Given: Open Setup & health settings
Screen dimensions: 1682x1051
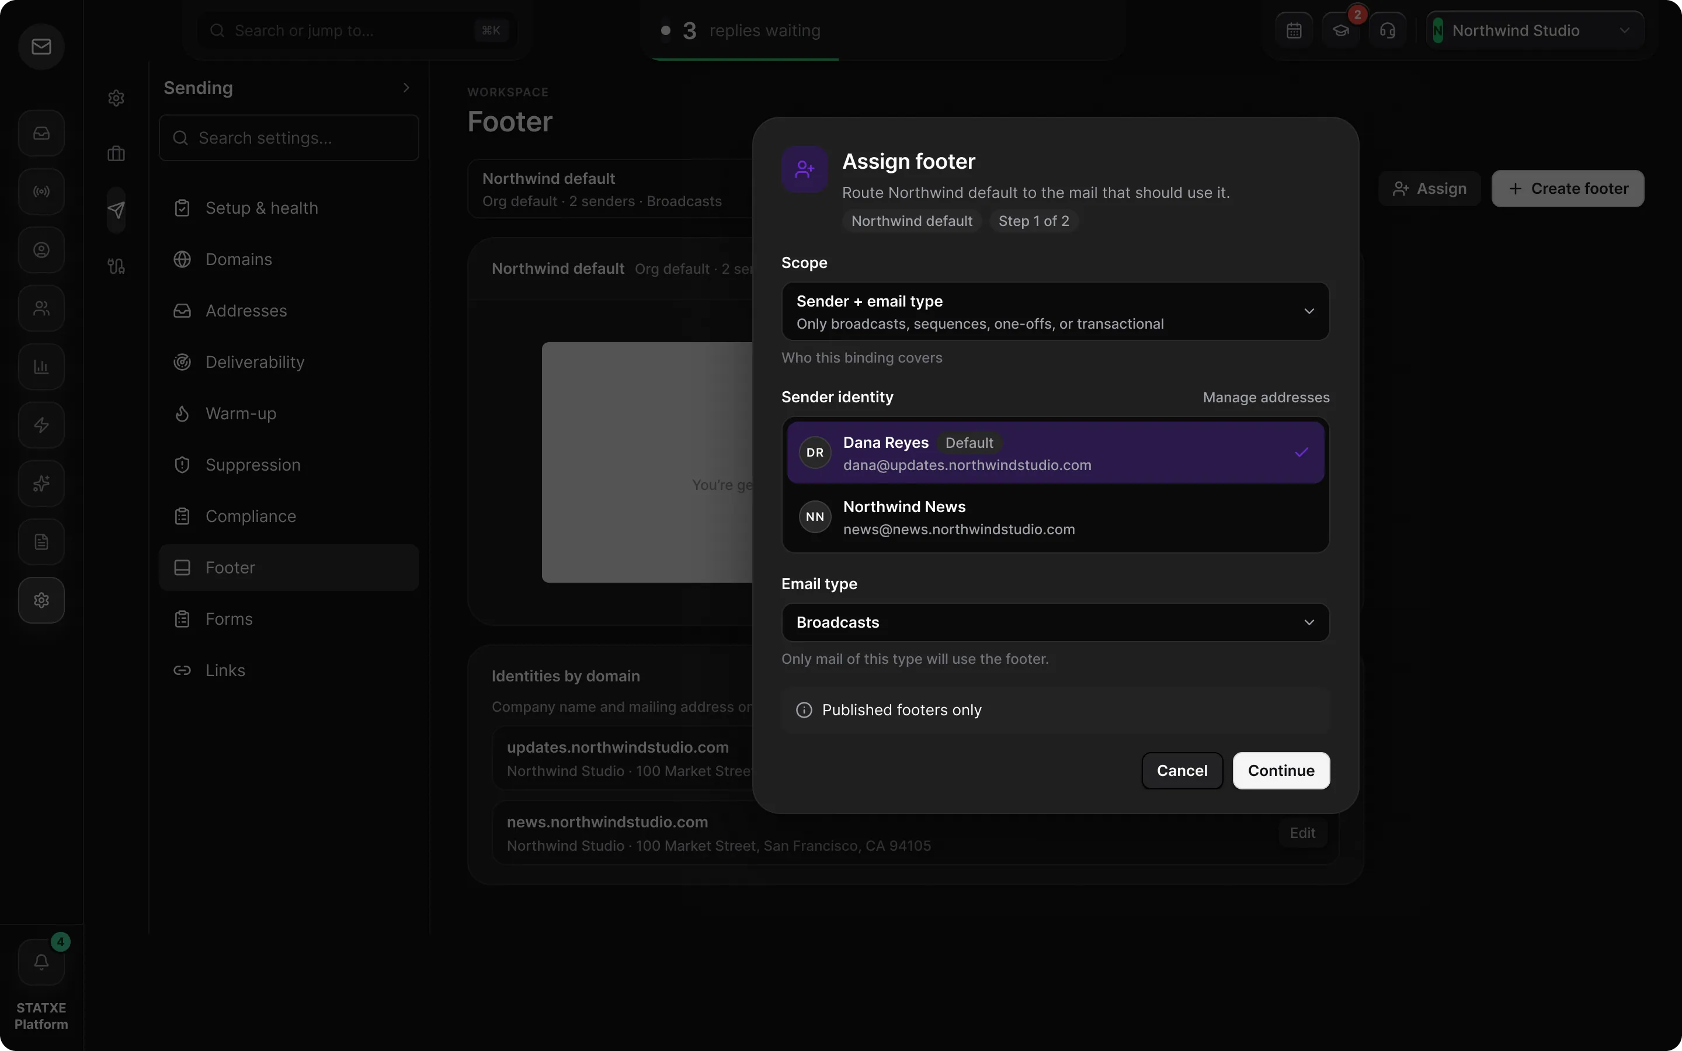Looking at the screenshot, I should (x=289, y=208).
